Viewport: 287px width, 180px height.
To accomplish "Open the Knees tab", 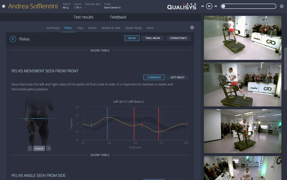I will coord(92,28).
